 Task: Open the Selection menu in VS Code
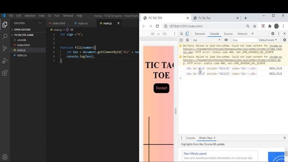[x=30, y=16]
